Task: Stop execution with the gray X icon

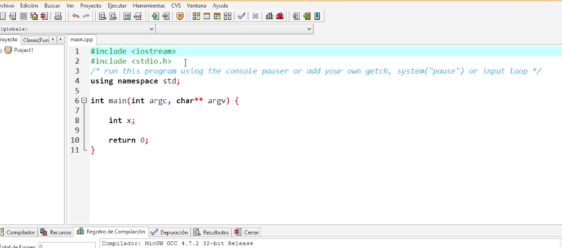Action: tap(255, 16)
